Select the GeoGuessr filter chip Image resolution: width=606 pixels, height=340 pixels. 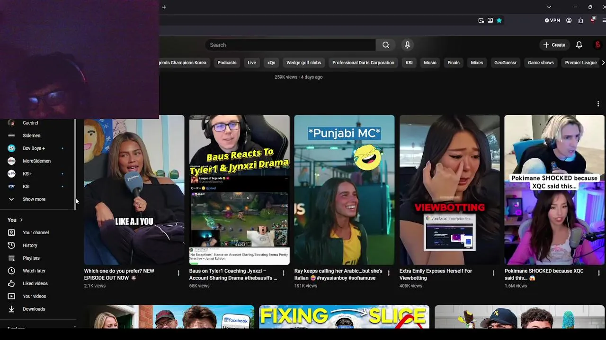(x=505, y=63)
